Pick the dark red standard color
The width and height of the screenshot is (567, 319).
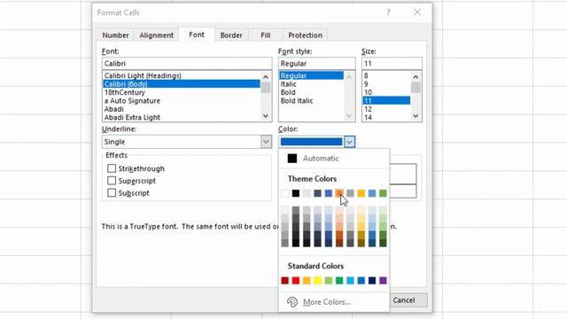coord(285,280)
